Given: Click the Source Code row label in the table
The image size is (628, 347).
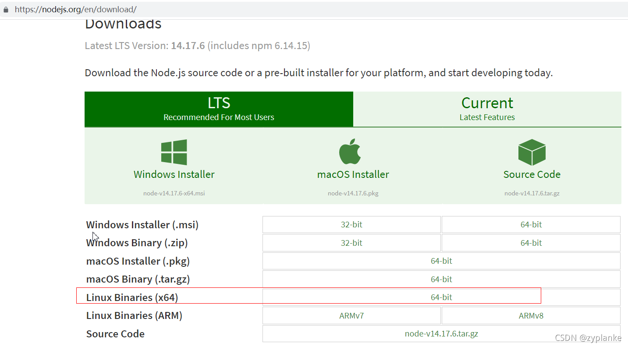Looking at the screenshot, I should tap(115, 334).
